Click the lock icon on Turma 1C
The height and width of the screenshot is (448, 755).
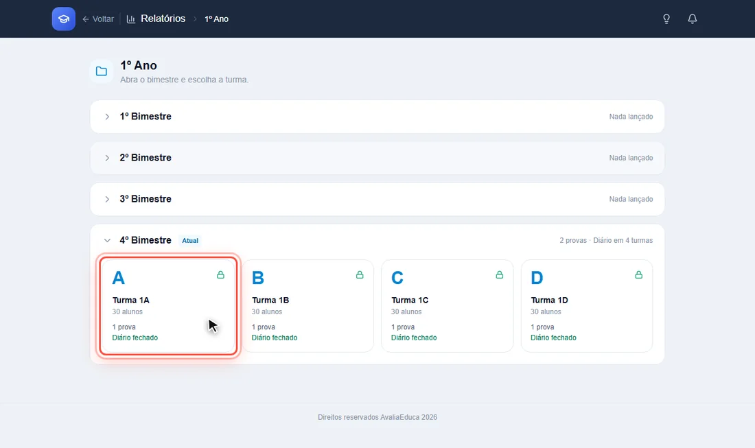[499, 274]
